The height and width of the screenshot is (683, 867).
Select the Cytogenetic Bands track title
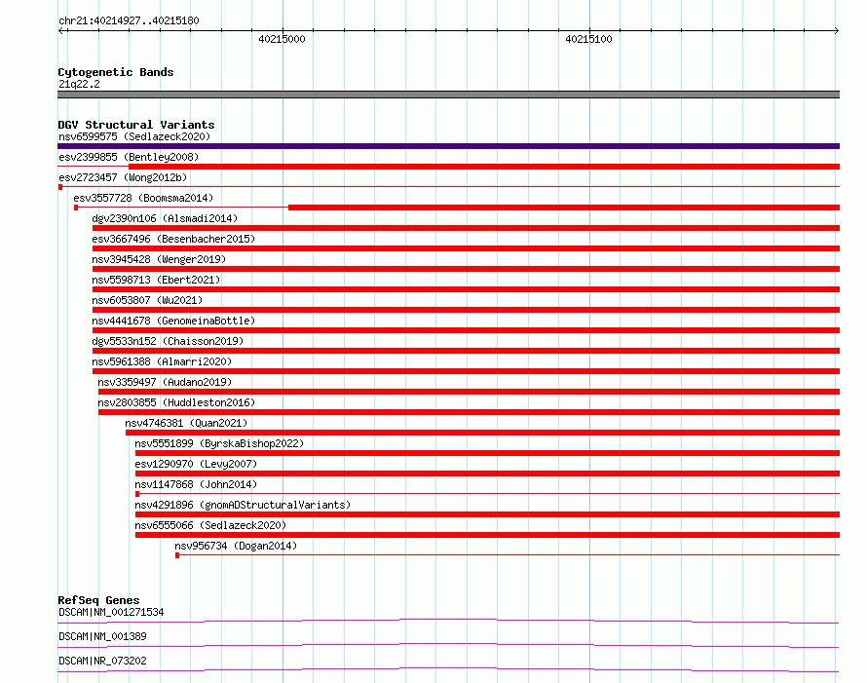pos(116,72)
